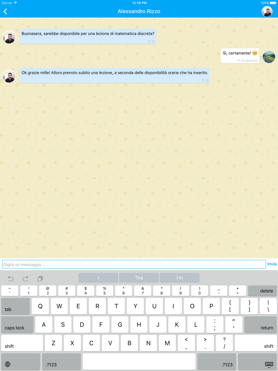Tap the O key
This screenshot has width=278, height=371.
(x=192, y=306)
